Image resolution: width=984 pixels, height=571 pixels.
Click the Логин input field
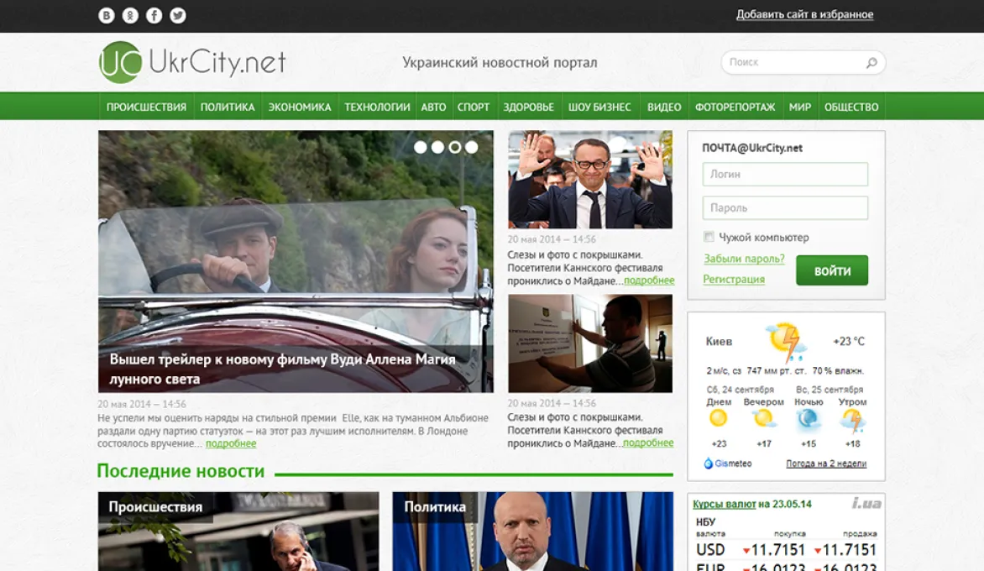(x=785, y=174)
